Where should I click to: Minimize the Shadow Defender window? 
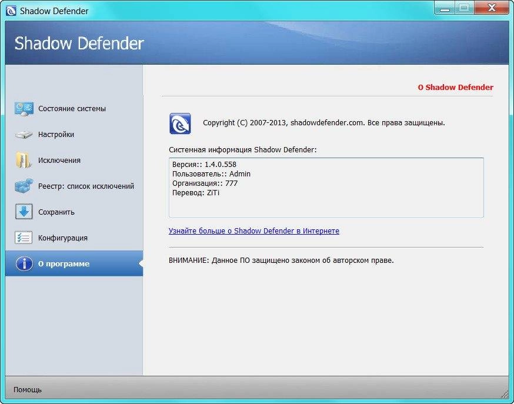pos(445,8)
